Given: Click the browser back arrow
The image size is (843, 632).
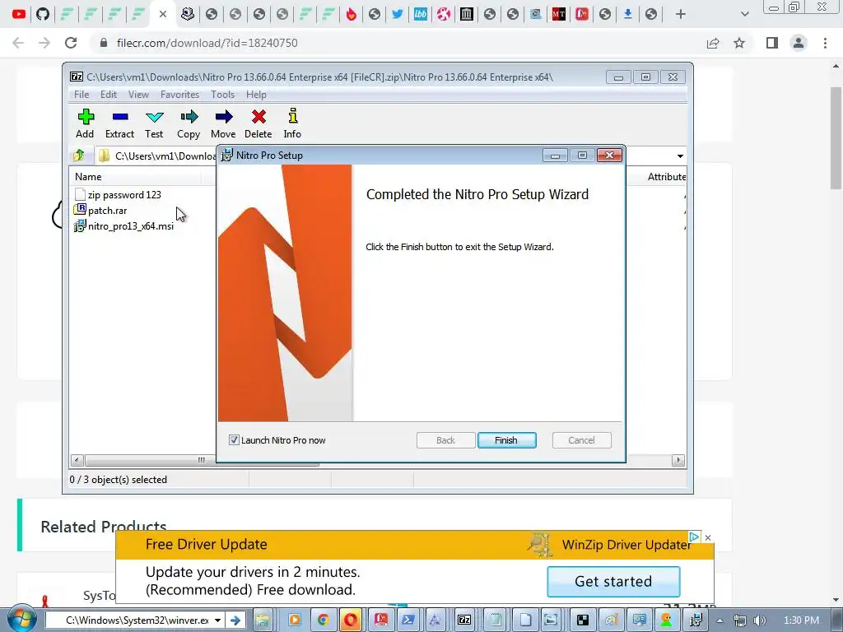Looking at the screenshot, I should 18,43.
